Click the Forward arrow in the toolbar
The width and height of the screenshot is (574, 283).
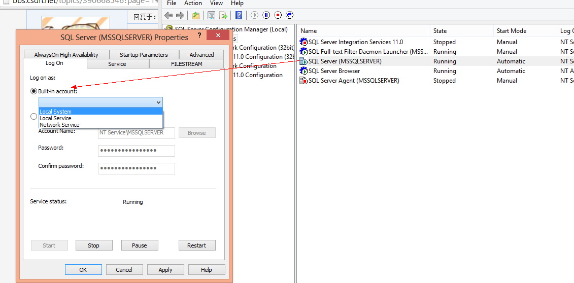180,15
